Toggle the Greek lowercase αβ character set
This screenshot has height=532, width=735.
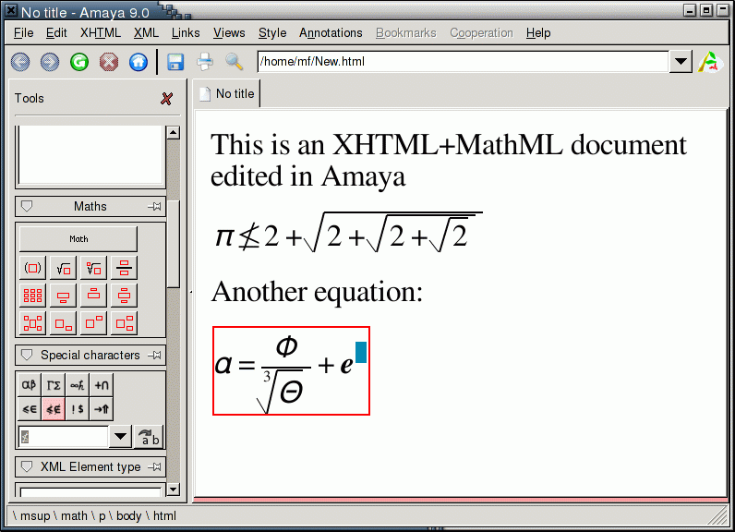tap(30, 386)
